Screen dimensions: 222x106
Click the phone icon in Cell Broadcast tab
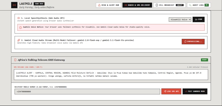click(157, 5)
